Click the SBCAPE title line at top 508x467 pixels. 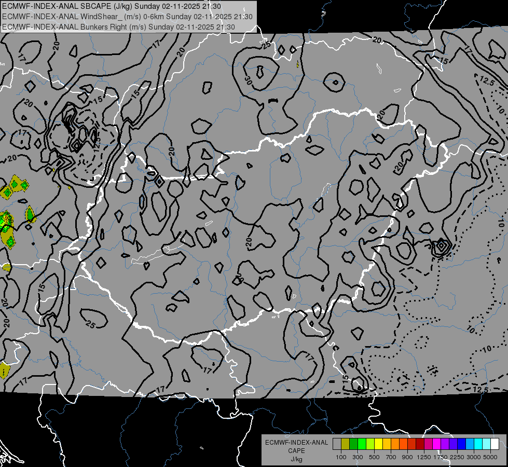point(112,6)
